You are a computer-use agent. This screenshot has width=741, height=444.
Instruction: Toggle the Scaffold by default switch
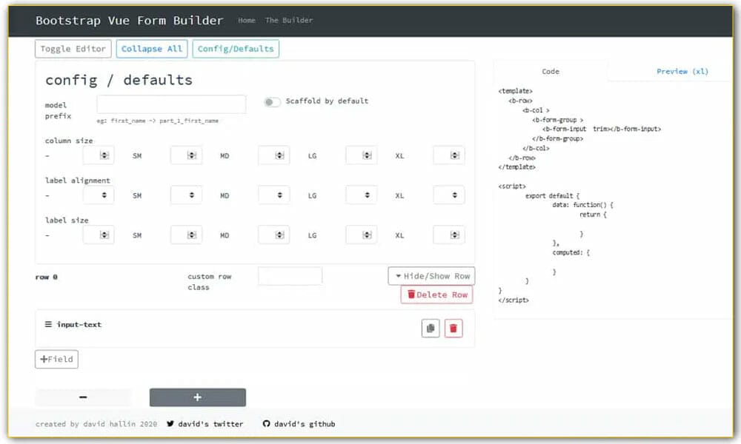tap(272, 101)
